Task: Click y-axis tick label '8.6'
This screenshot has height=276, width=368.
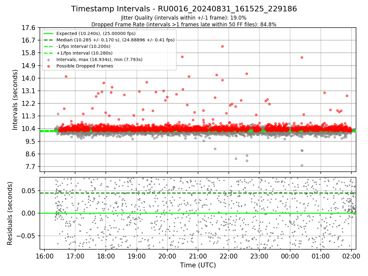Action: pos(31,154)
